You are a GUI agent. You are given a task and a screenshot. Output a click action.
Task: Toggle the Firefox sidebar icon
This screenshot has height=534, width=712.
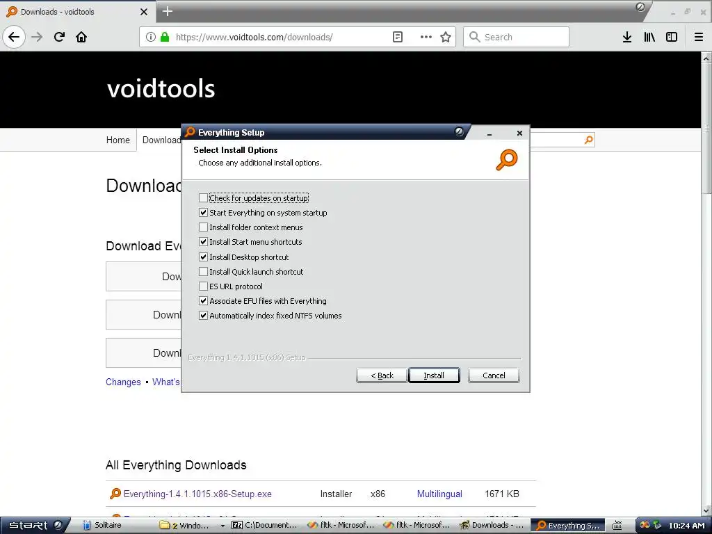(x=672, y=37)
